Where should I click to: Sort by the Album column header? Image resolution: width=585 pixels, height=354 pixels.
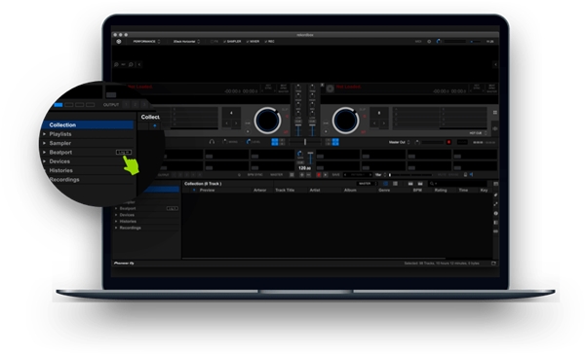tap(350, 191)
